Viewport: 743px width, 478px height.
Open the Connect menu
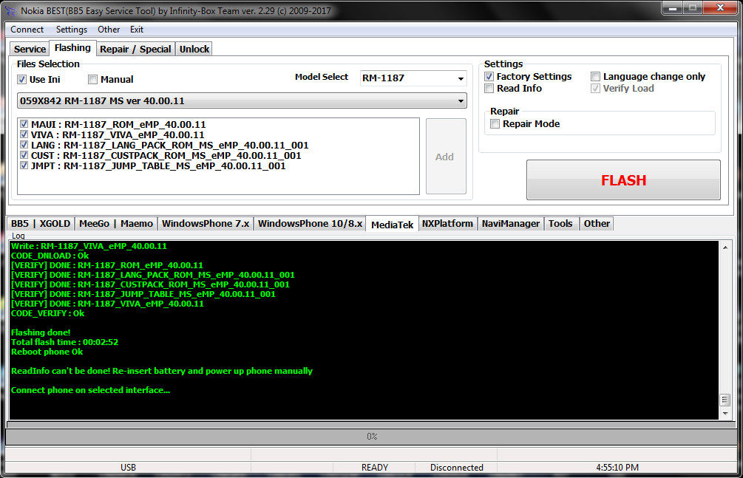(27, 30)
